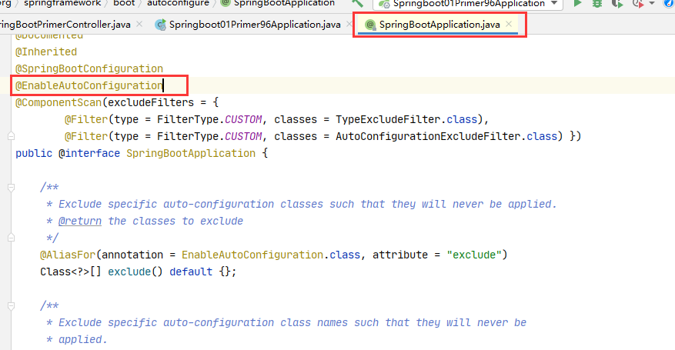Click the SpringBootApplication interface name declaration

(191, 154)
